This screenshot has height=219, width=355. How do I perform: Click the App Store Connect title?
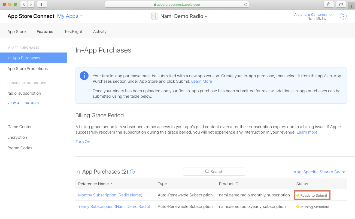pyautogui.click(x=31, y=16)
